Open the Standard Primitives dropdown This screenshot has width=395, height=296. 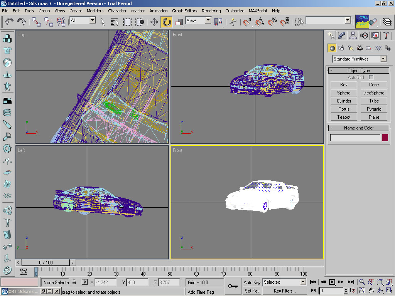pos(360,59)
